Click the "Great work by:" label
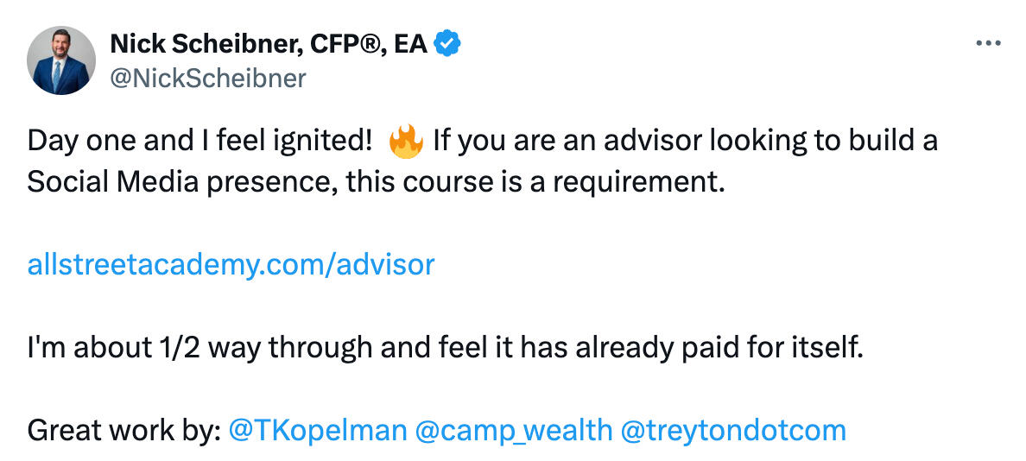Screen dimensions: 1026x461 tap(123, 430)
